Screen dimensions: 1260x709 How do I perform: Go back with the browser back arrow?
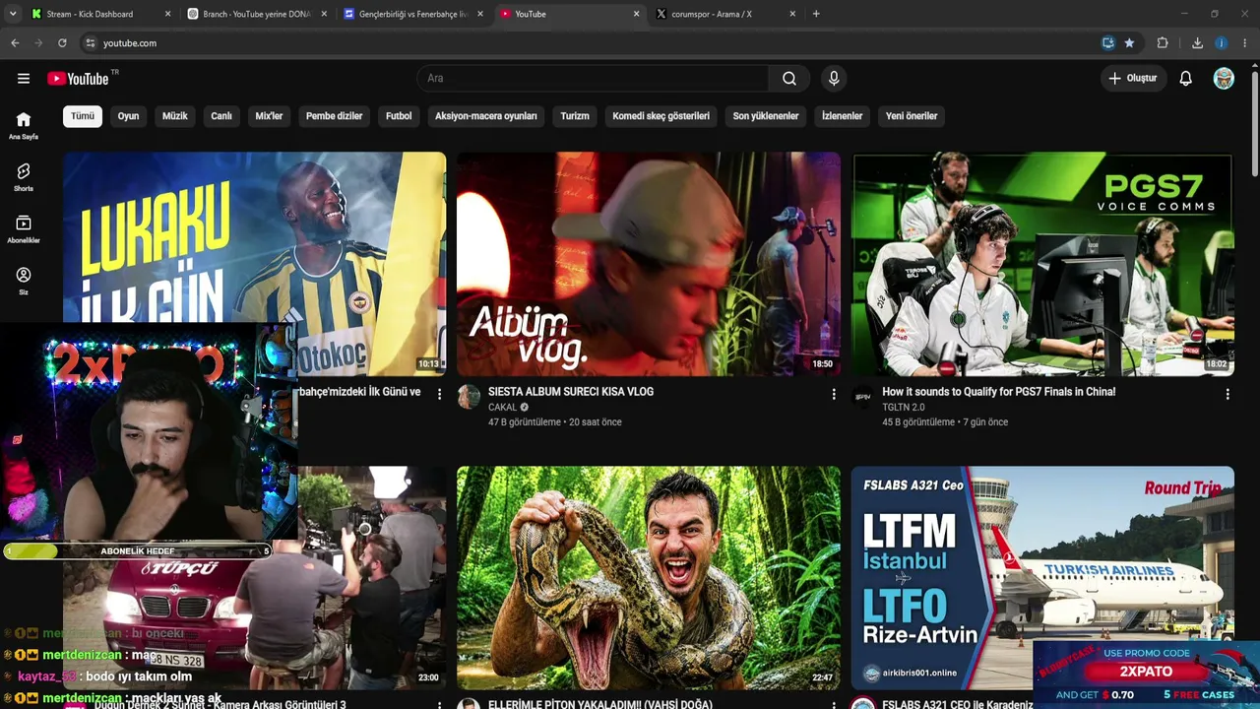[x=15, y=43]
